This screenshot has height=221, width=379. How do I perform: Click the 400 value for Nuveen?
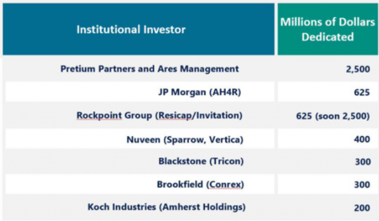[362, 139]
